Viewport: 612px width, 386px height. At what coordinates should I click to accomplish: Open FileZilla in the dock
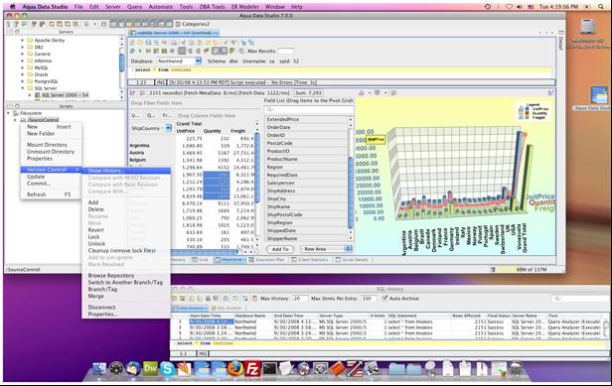[252, 368]
